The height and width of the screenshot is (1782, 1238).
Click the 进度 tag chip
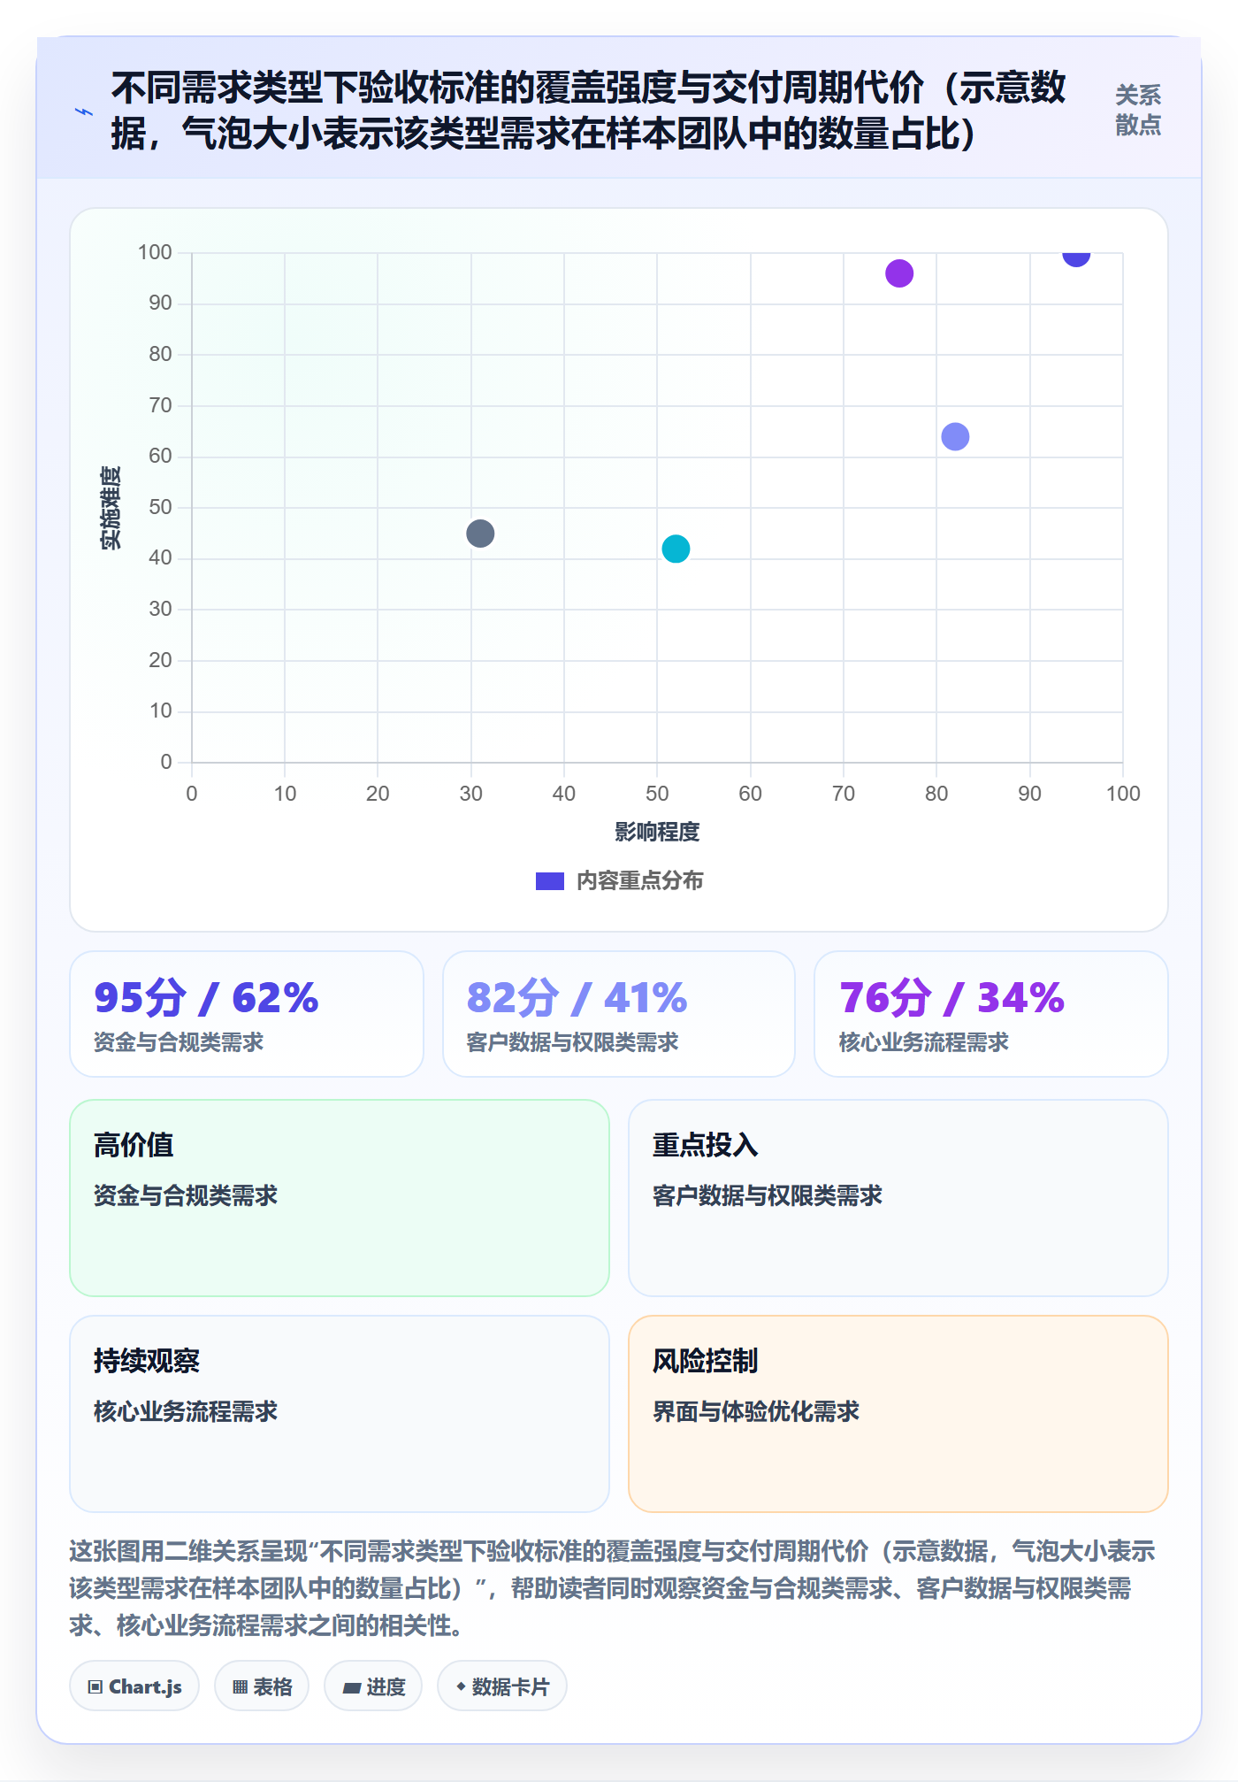tap(373, 1686)
